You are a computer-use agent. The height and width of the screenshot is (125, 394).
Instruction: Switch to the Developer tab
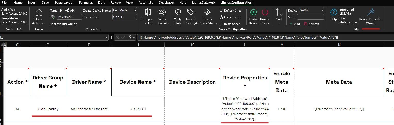point(166,3)
